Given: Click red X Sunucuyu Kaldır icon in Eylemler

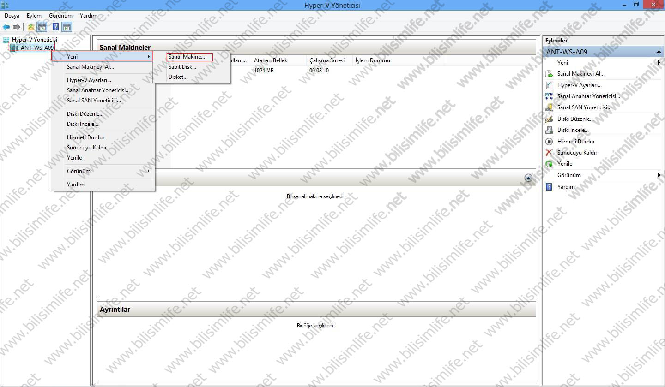Looking at the screenshot, I should click(x=549, y=153).
